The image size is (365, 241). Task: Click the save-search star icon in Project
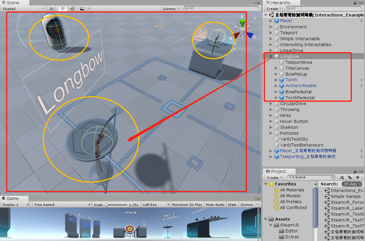tap(358, 178)
